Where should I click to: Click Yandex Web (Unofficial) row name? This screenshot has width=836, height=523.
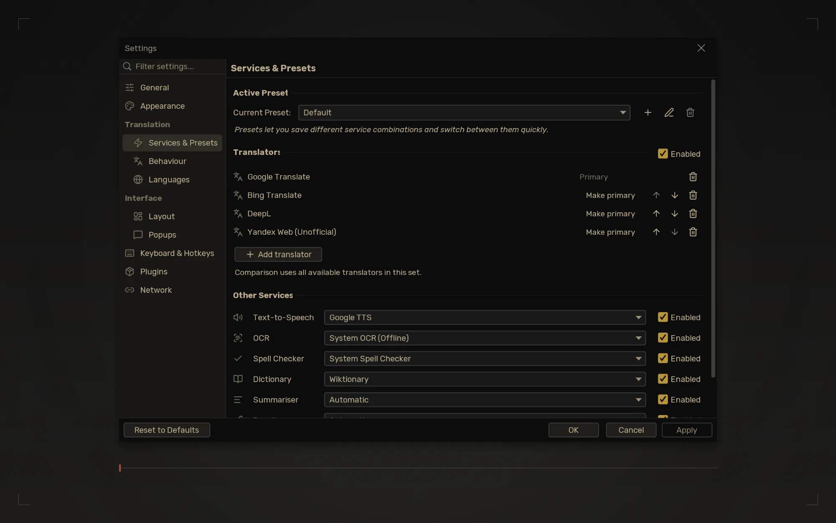click(292, 232)
